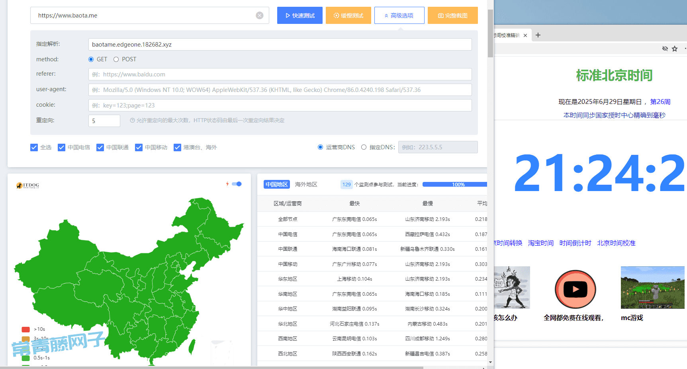
Task: Select the 西南地区 table row
Action: click(372, 339)
